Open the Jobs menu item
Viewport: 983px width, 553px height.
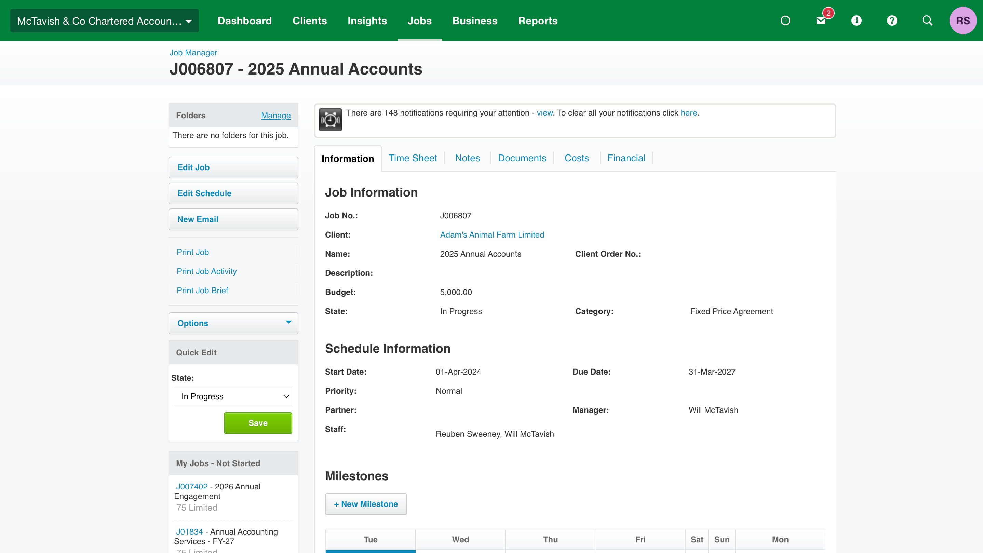point(419,21)
